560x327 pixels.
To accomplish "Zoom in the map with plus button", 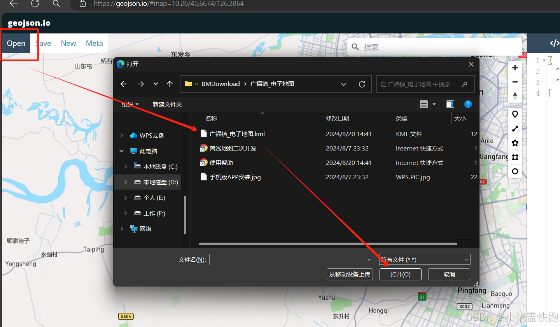I will pos(515,68).
